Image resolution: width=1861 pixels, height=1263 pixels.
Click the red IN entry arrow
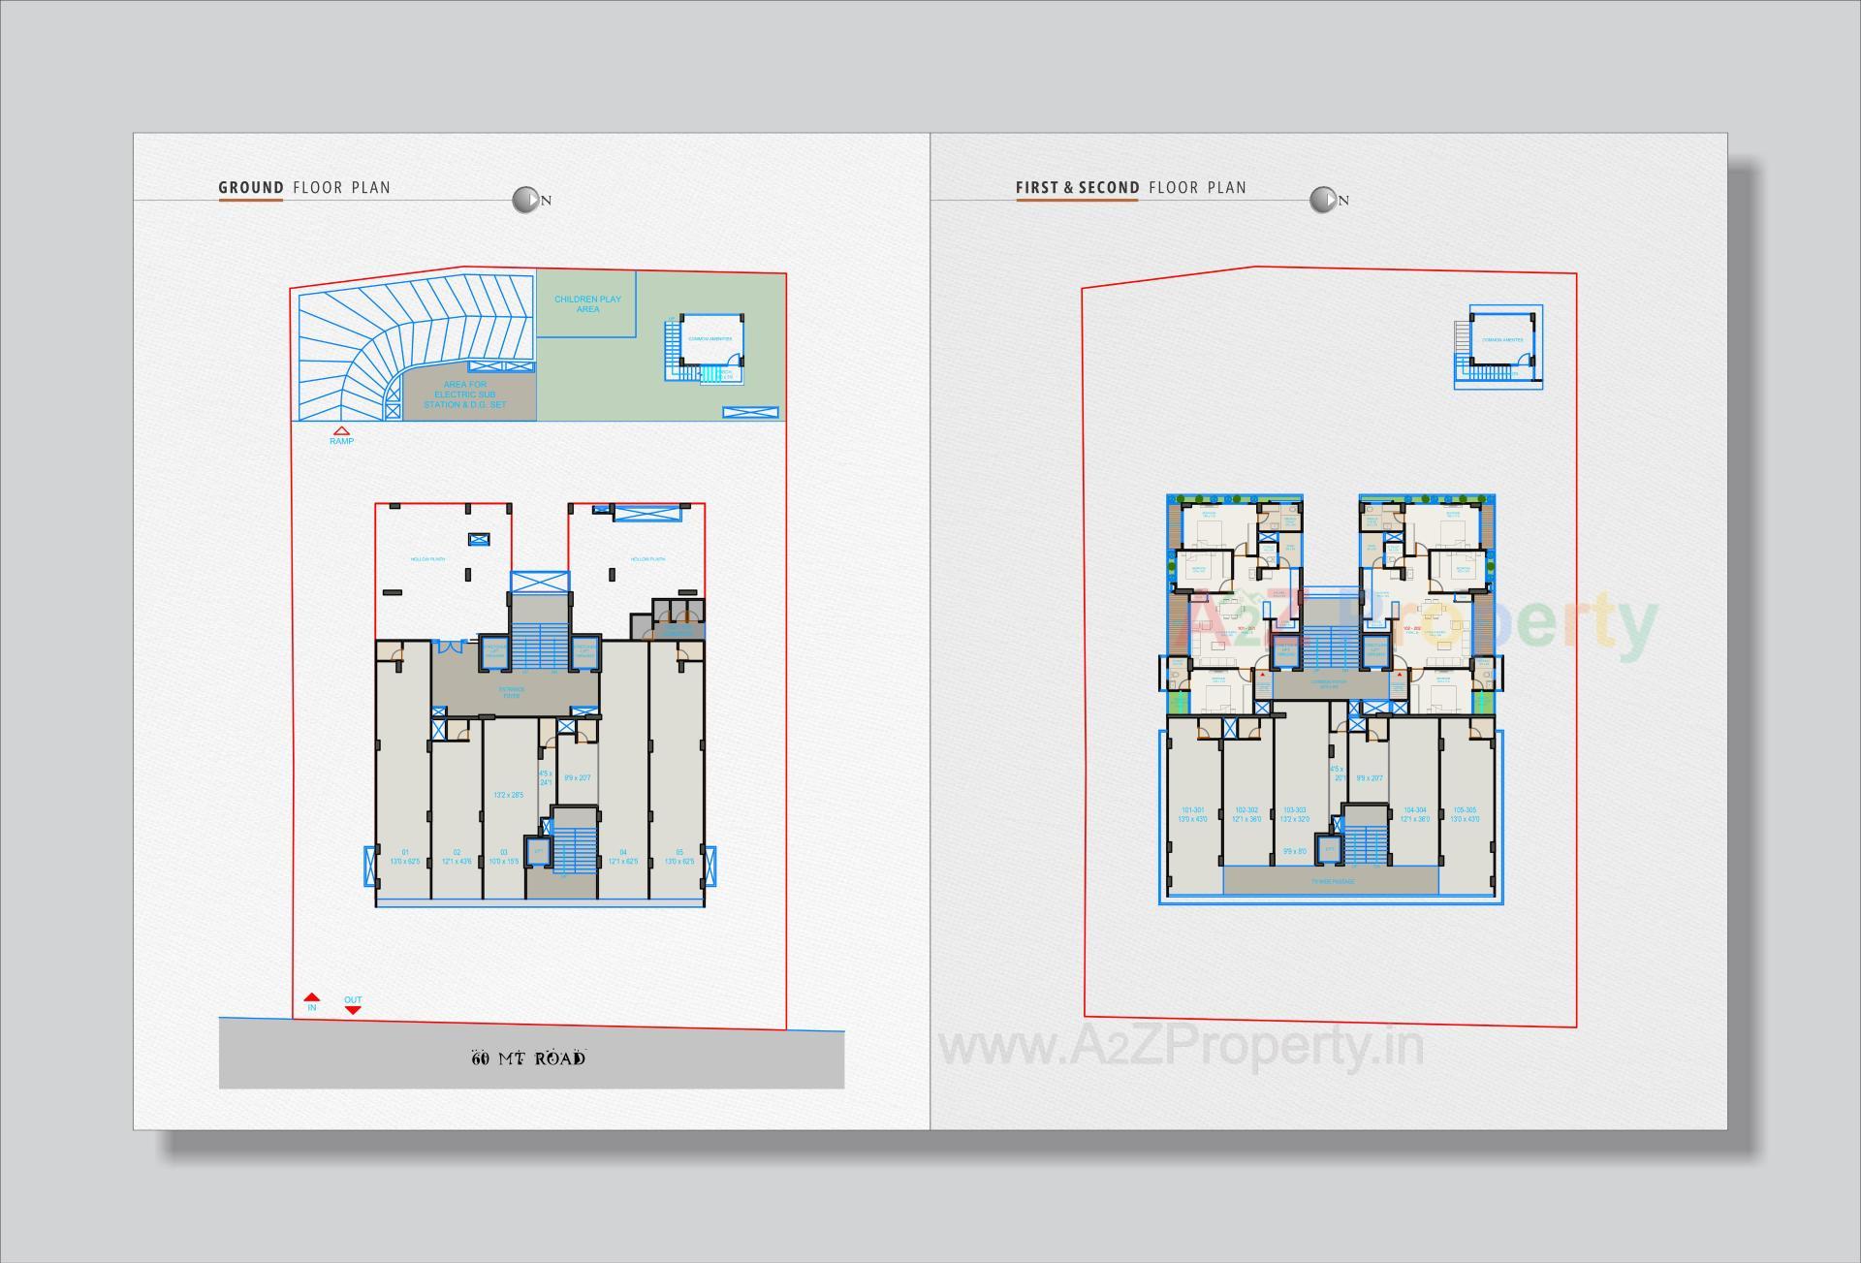(311, 995)
